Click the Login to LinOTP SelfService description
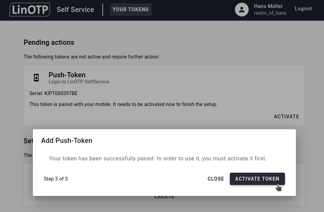The width and height of the screenshot is (324, 212). point(79,82)
